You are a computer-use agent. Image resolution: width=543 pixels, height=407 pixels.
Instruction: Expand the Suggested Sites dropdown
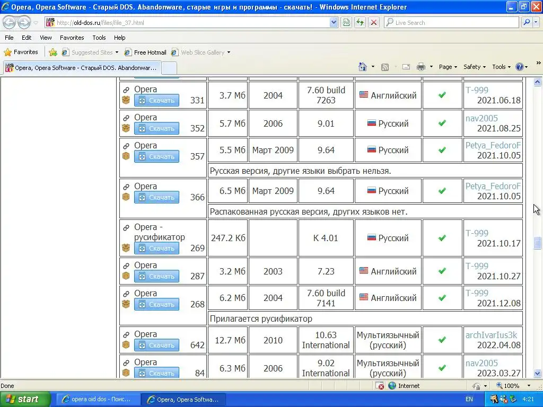click(x=117, y=52)
